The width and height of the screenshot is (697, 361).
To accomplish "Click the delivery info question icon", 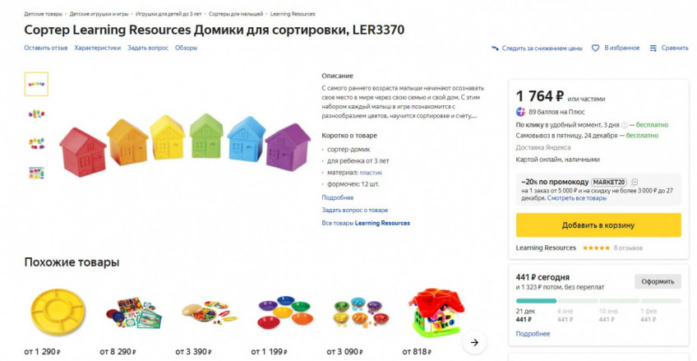I will click(625, 125).
